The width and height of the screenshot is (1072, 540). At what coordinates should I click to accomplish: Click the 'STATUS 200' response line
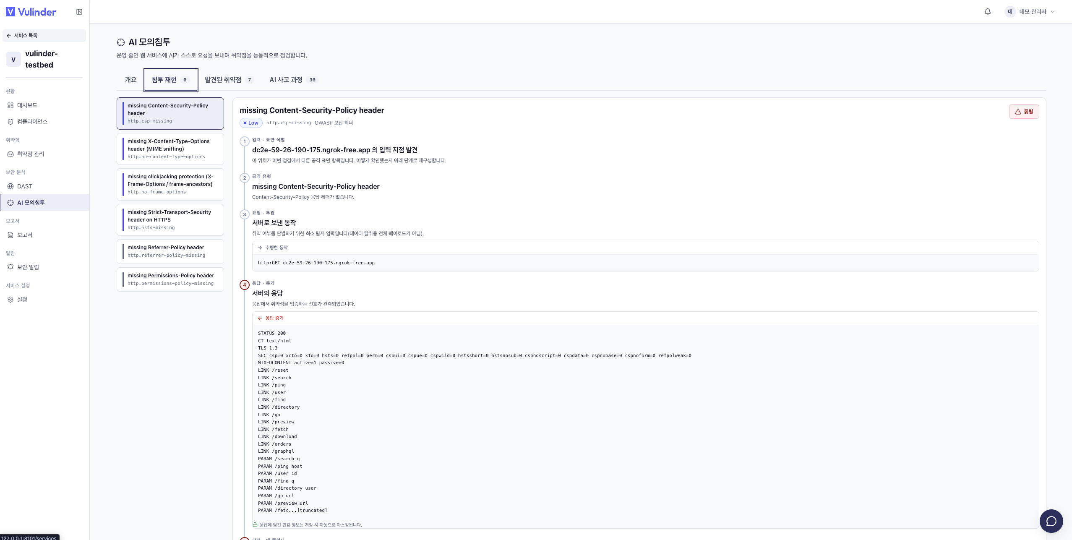coord(272,334)
